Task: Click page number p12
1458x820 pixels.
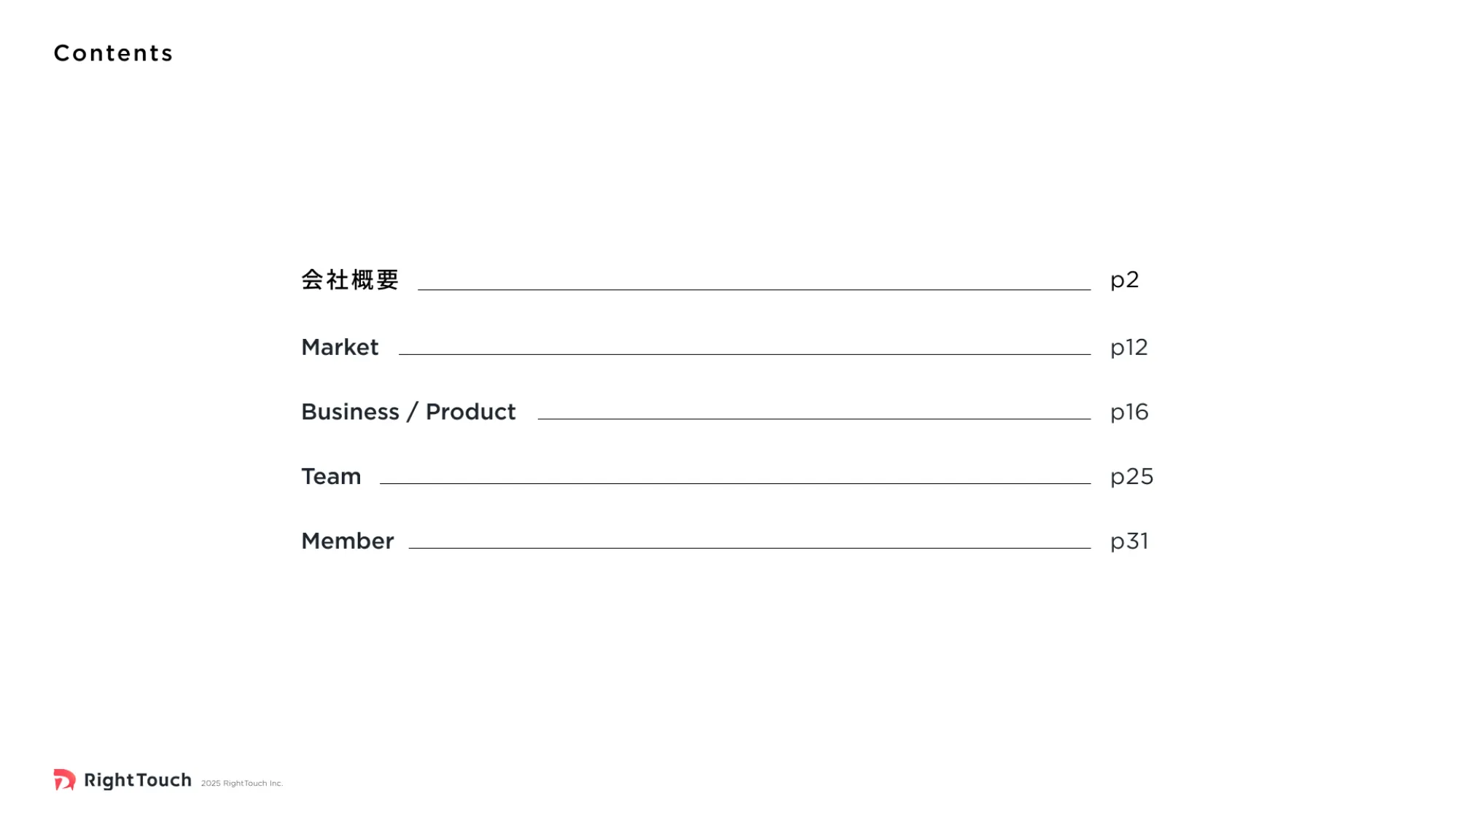Action: [1129, 348]
